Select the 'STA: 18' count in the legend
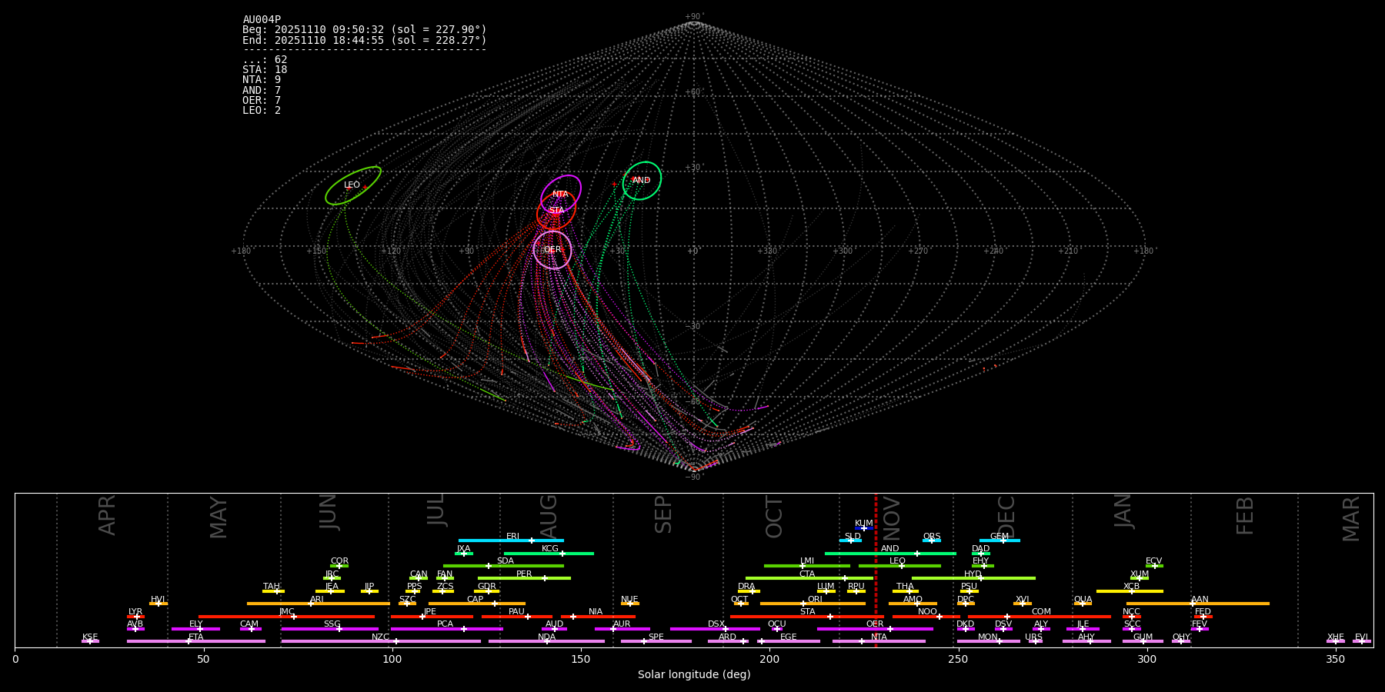Viewport: 1385px width, 692px height. pos(265,70)
